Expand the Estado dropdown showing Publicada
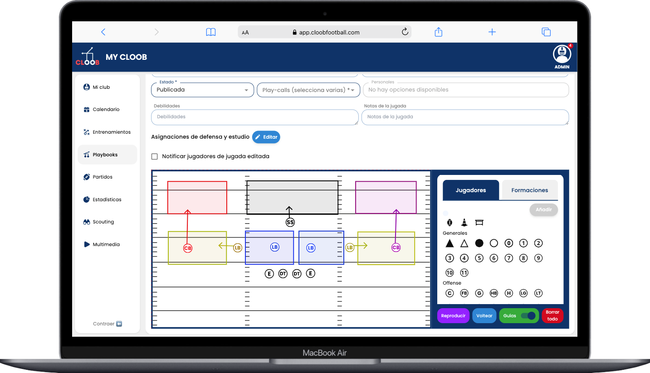The height and width of the screenshot is (373, 650). click(x=202, y=90)
